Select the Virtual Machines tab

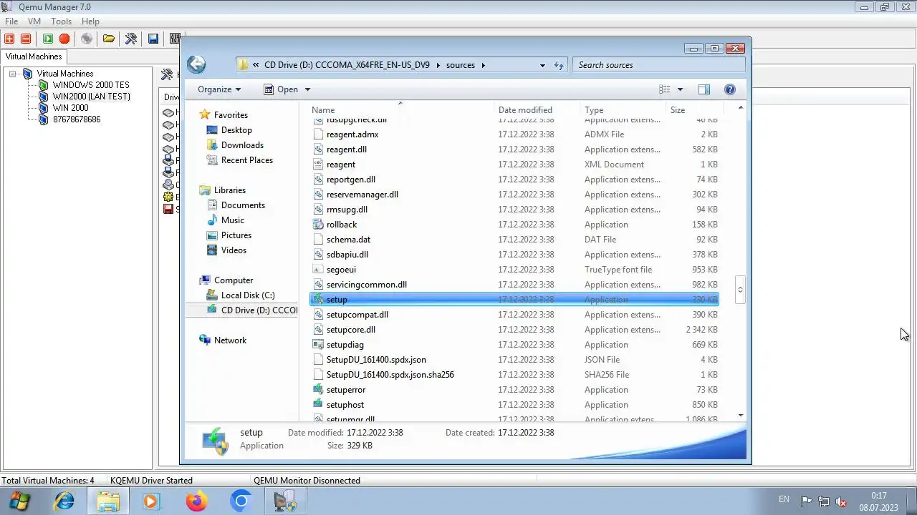pos(34,57)
